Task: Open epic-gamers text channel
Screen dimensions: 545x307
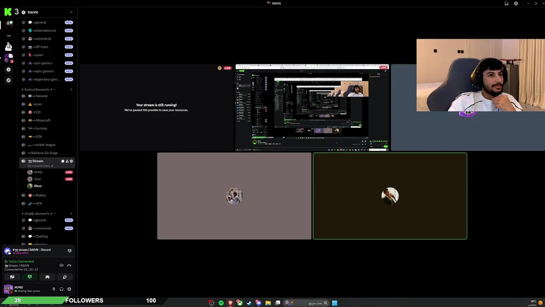Action: point(47,71)
